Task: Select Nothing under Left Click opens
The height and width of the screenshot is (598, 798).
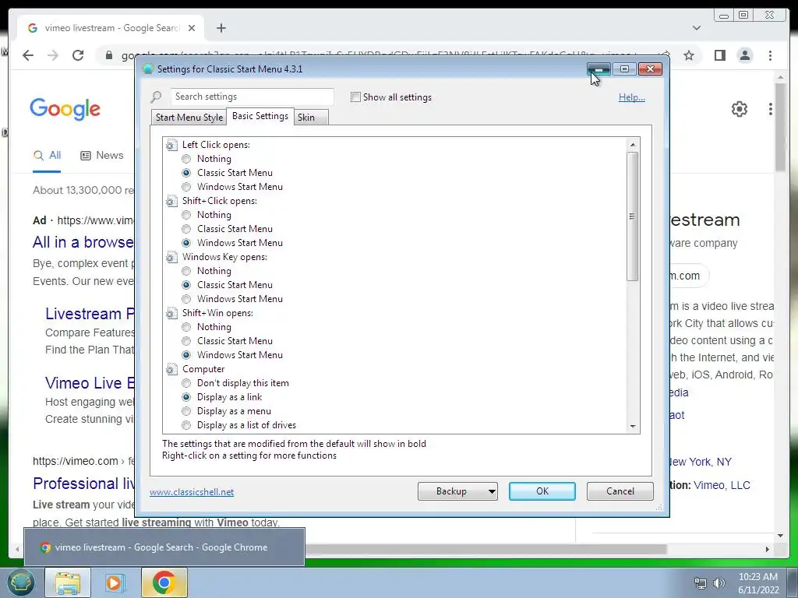Action: pyautogui.click(x=186, y=159)
